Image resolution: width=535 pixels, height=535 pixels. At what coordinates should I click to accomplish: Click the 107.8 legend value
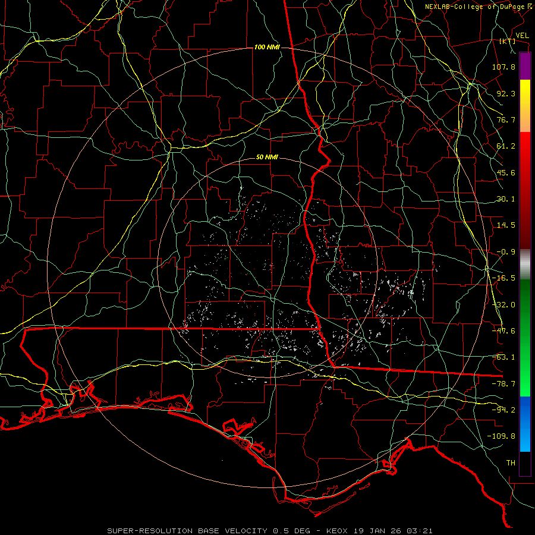(503, 67)
